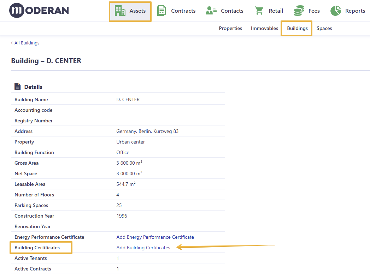
Task: Click the Urban center property value
Action: [130, 142]
